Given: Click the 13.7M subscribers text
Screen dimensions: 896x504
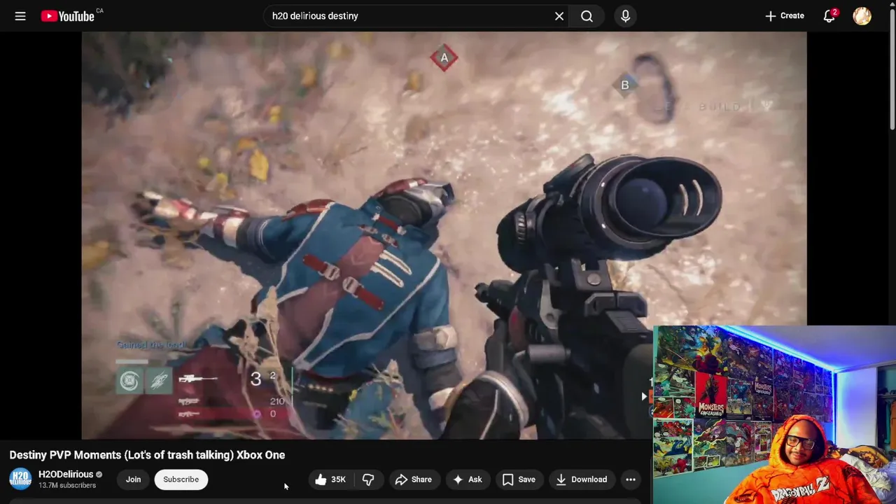Looking at the screenshot, I should 67,486.
